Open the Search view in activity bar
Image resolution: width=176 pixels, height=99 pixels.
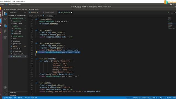coord(5,19)
